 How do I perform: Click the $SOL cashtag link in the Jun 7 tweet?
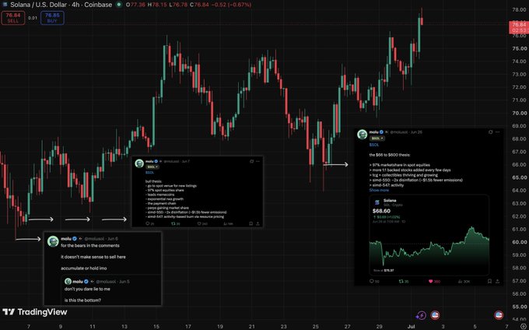tap(149, 173)
